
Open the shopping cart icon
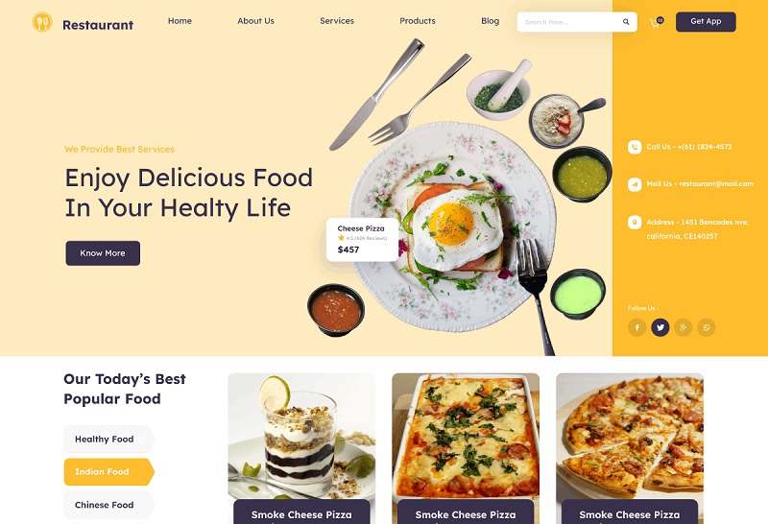(655, 22)
